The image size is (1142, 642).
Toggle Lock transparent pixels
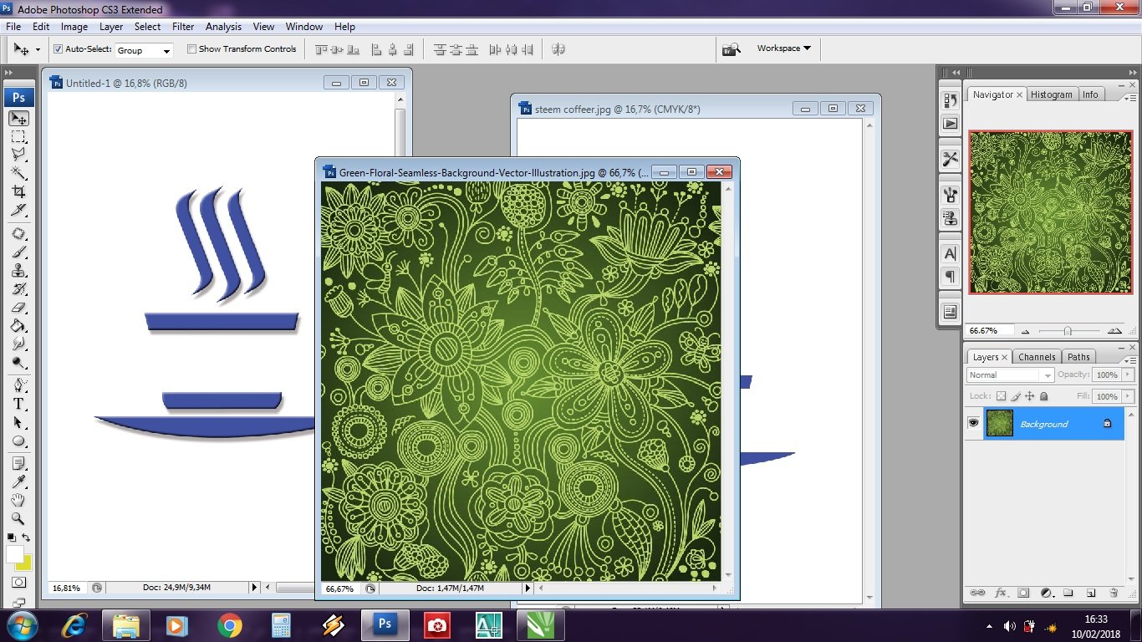point(1001,396)
